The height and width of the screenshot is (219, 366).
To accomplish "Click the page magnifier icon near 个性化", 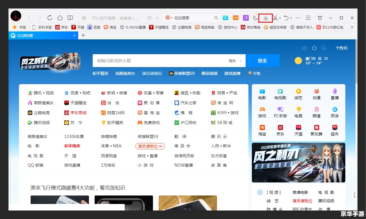I will pos(324,48).
